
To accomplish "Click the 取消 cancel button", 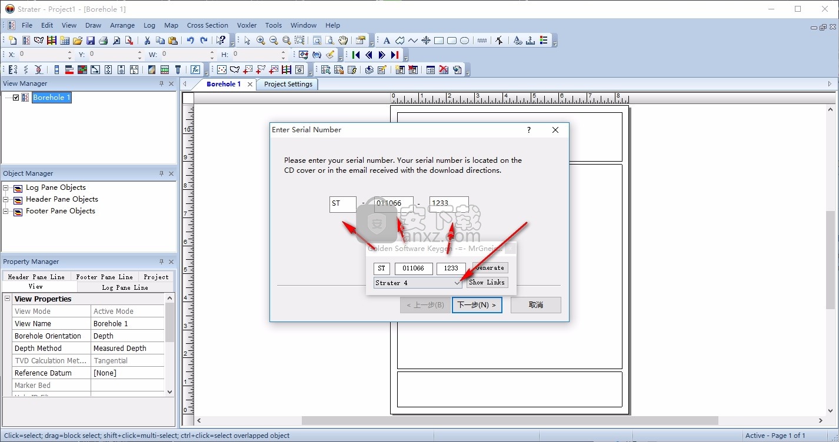I will (536, 305).
